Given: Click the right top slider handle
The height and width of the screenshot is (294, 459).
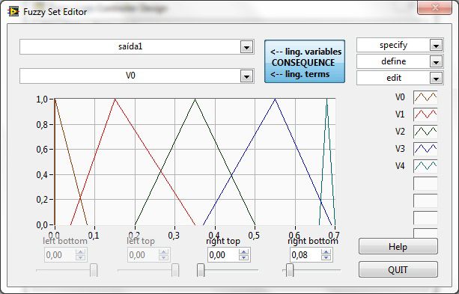Looking at the screenshot, I should pos(201,270).
